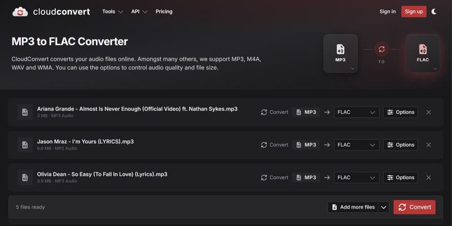Open the MP3 source format selector card
This screenshot has height=226, width=452.
341,54
